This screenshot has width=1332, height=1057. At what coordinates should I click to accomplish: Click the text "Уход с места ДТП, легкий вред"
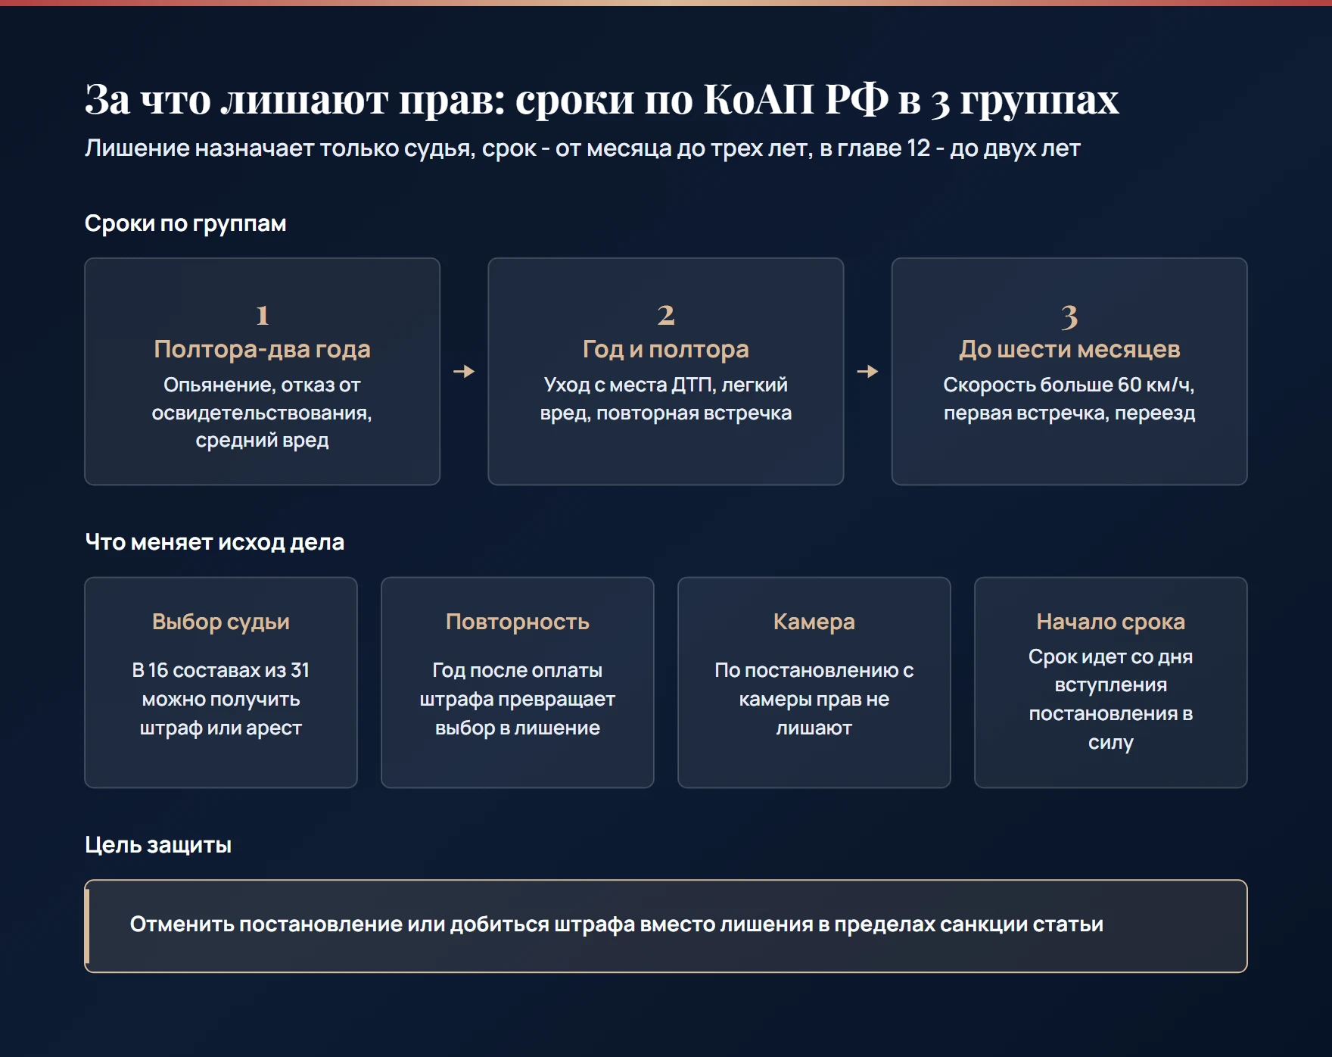click(x=666, y=399)
